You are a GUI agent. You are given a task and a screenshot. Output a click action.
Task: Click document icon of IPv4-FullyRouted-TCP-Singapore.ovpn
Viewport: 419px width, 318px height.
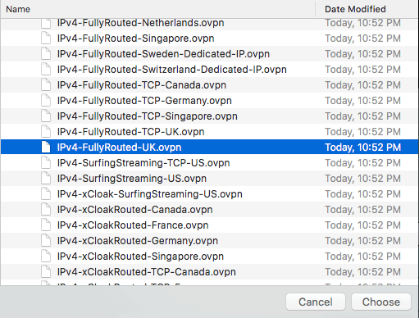(46, 116)
